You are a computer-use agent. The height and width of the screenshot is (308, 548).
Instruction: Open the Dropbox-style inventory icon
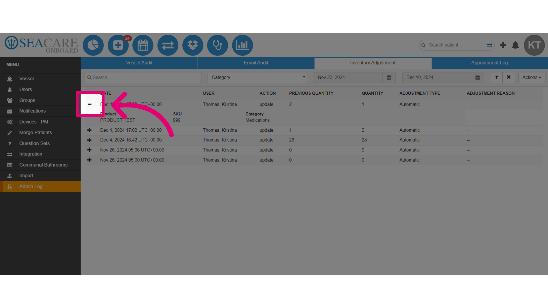pos(193,45)
